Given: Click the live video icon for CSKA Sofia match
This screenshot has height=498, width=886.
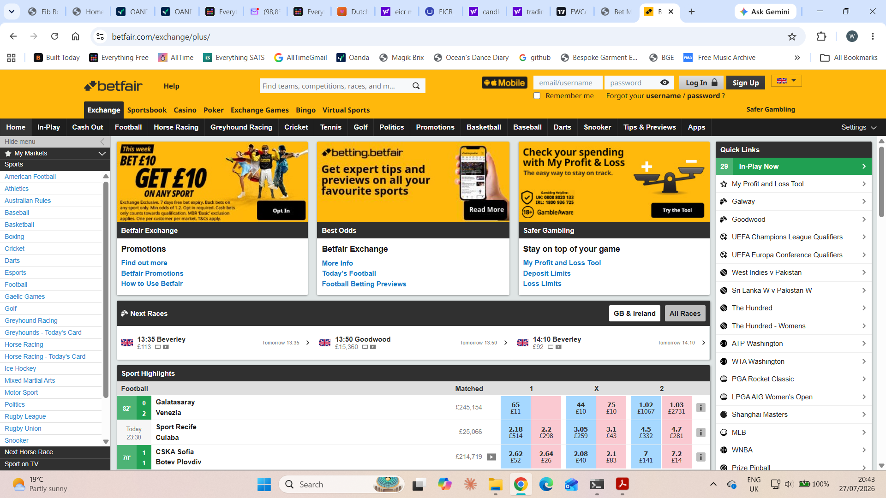Looking at the screenshot, I should 491,457.
